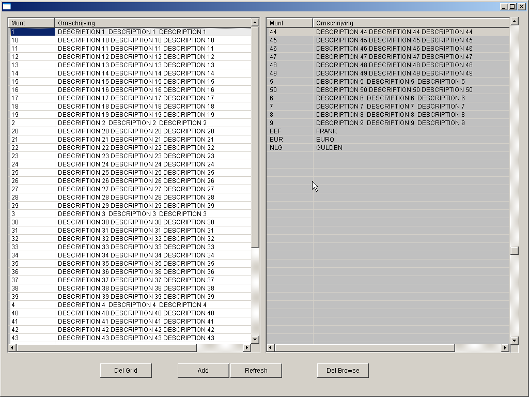Click left grid scroll up arrow
This screenshot has width=529, height=397.
coord(255,23)
